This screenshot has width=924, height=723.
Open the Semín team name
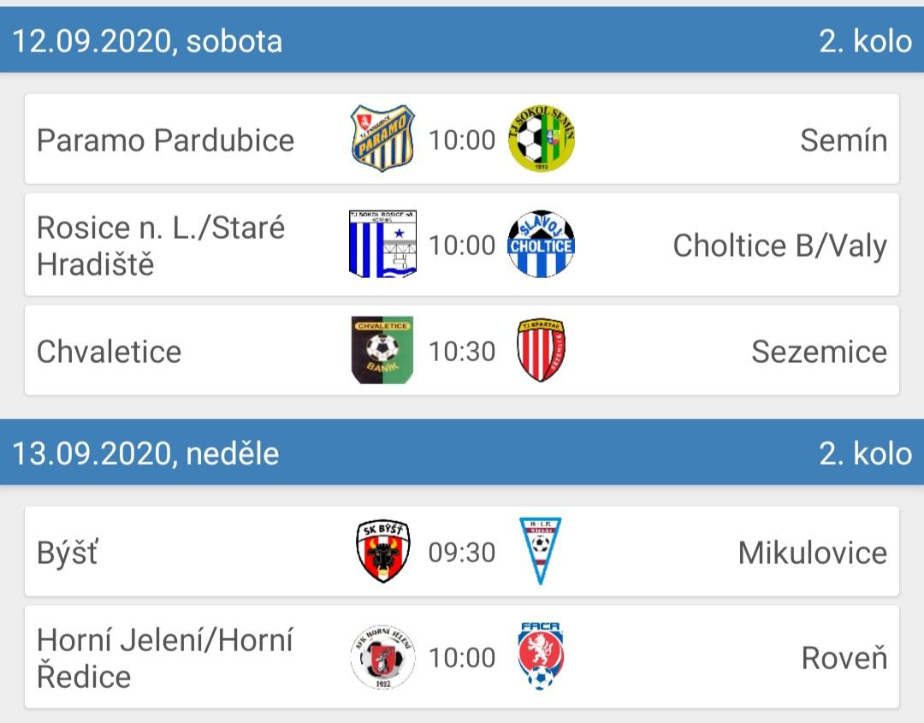click(x=844, y=140)
